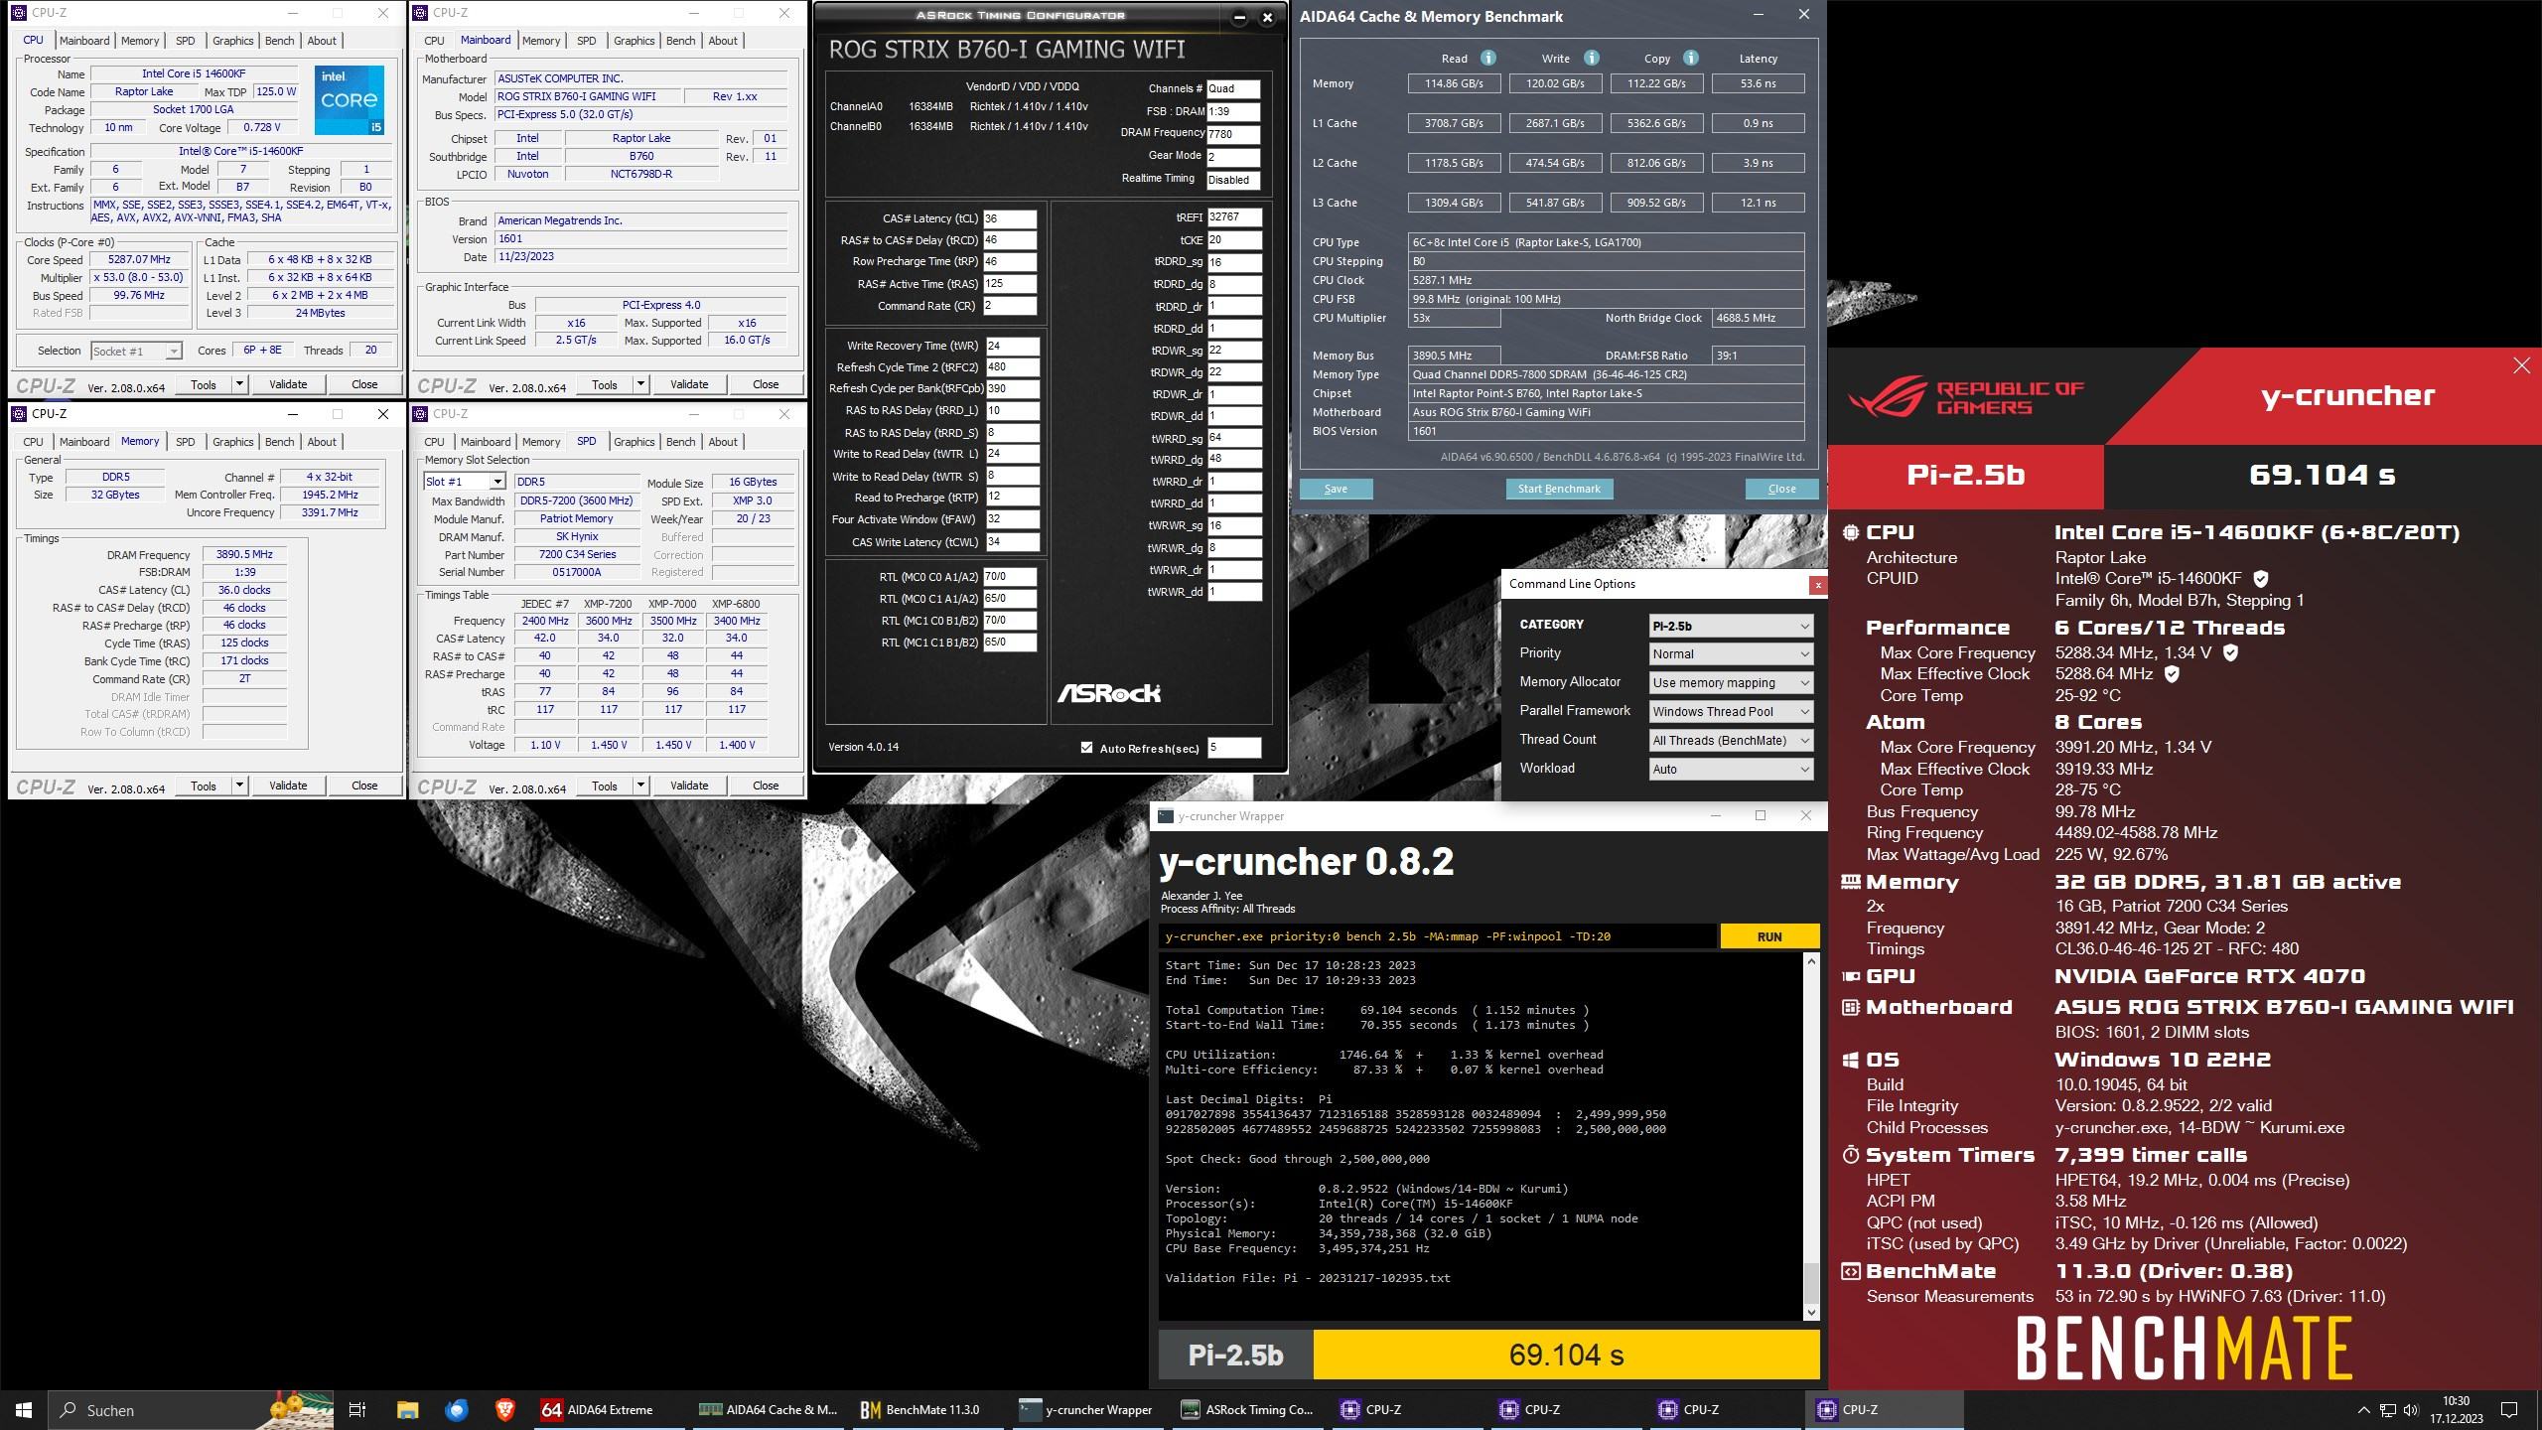Open the network icon in system tray

tap(2387, 1410)
